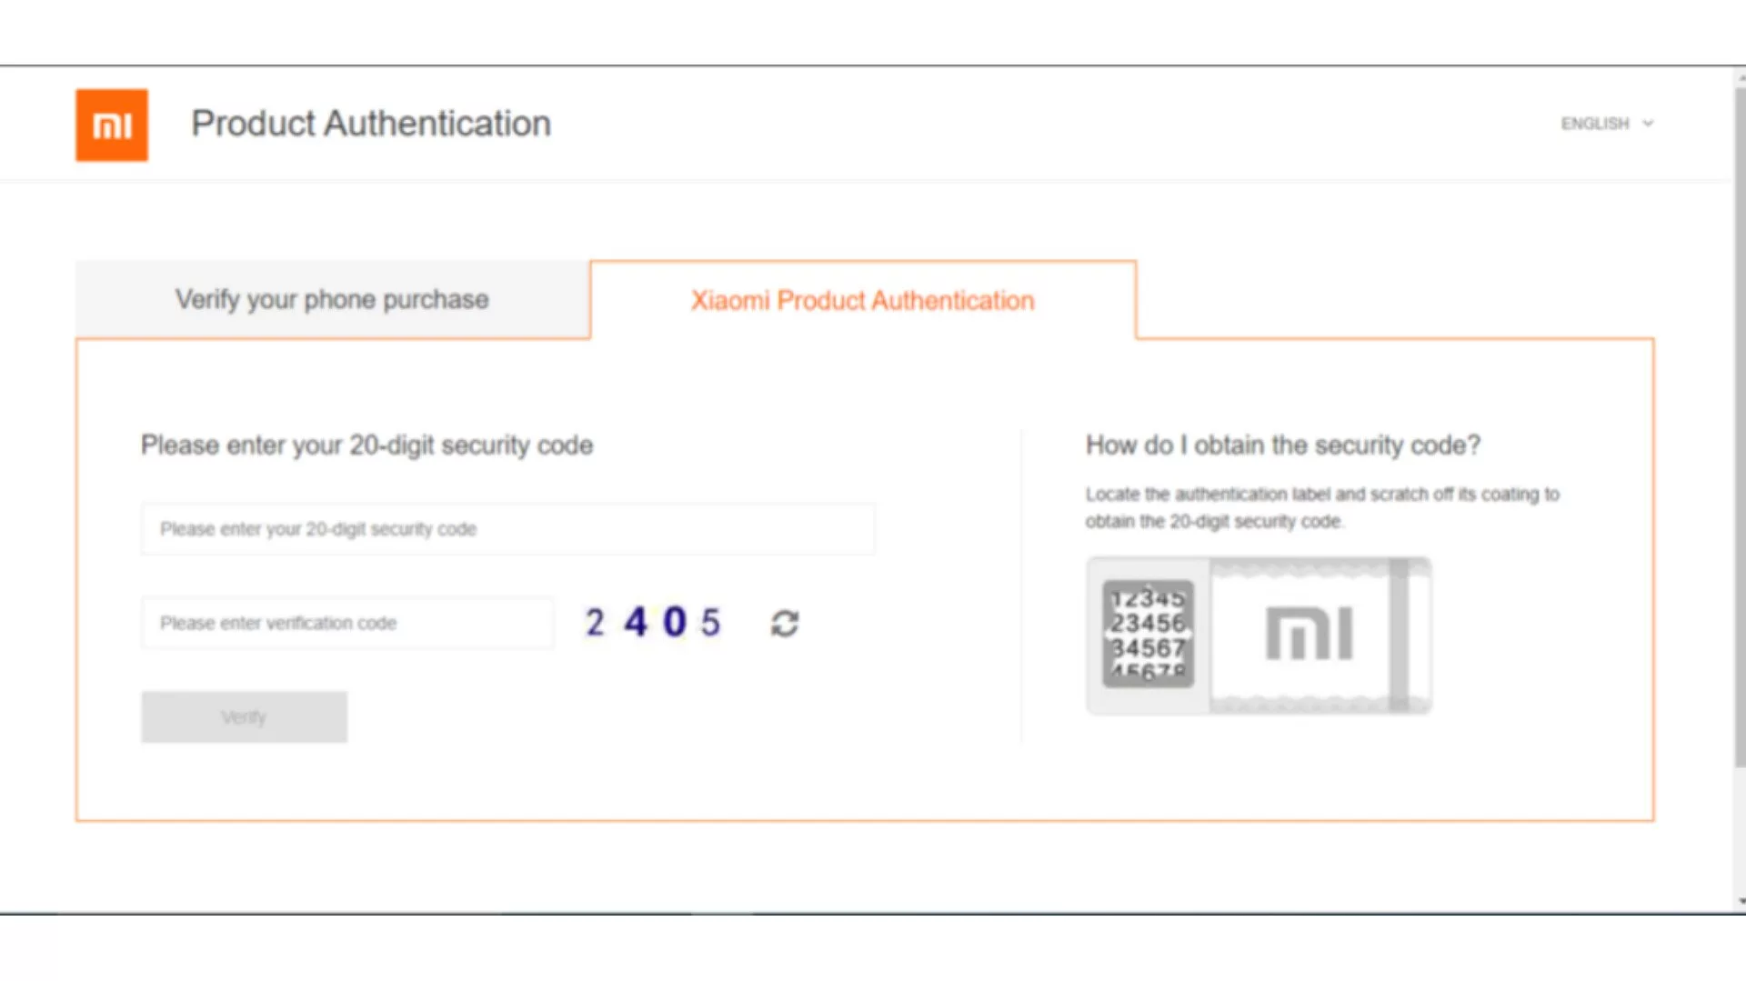The image size is (1746, 981).
Task: Select Xiaomi Product Authentication tab
Action: point(863,301)
